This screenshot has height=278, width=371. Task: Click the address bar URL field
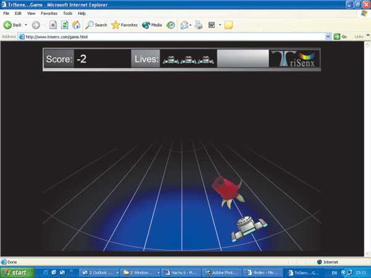tap(173, 36)
